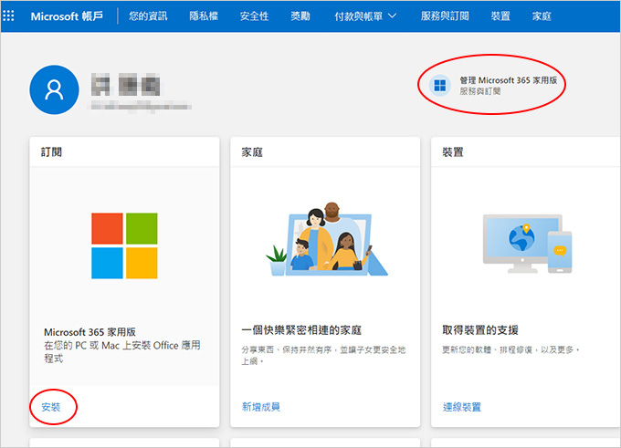Click the Microsoft four-color logo in 訂閱 card

[124, 245]
